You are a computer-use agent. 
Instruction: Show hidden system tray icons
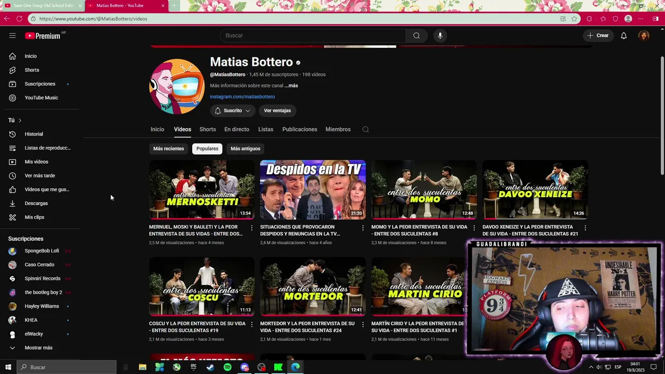[x=591, y=367]
